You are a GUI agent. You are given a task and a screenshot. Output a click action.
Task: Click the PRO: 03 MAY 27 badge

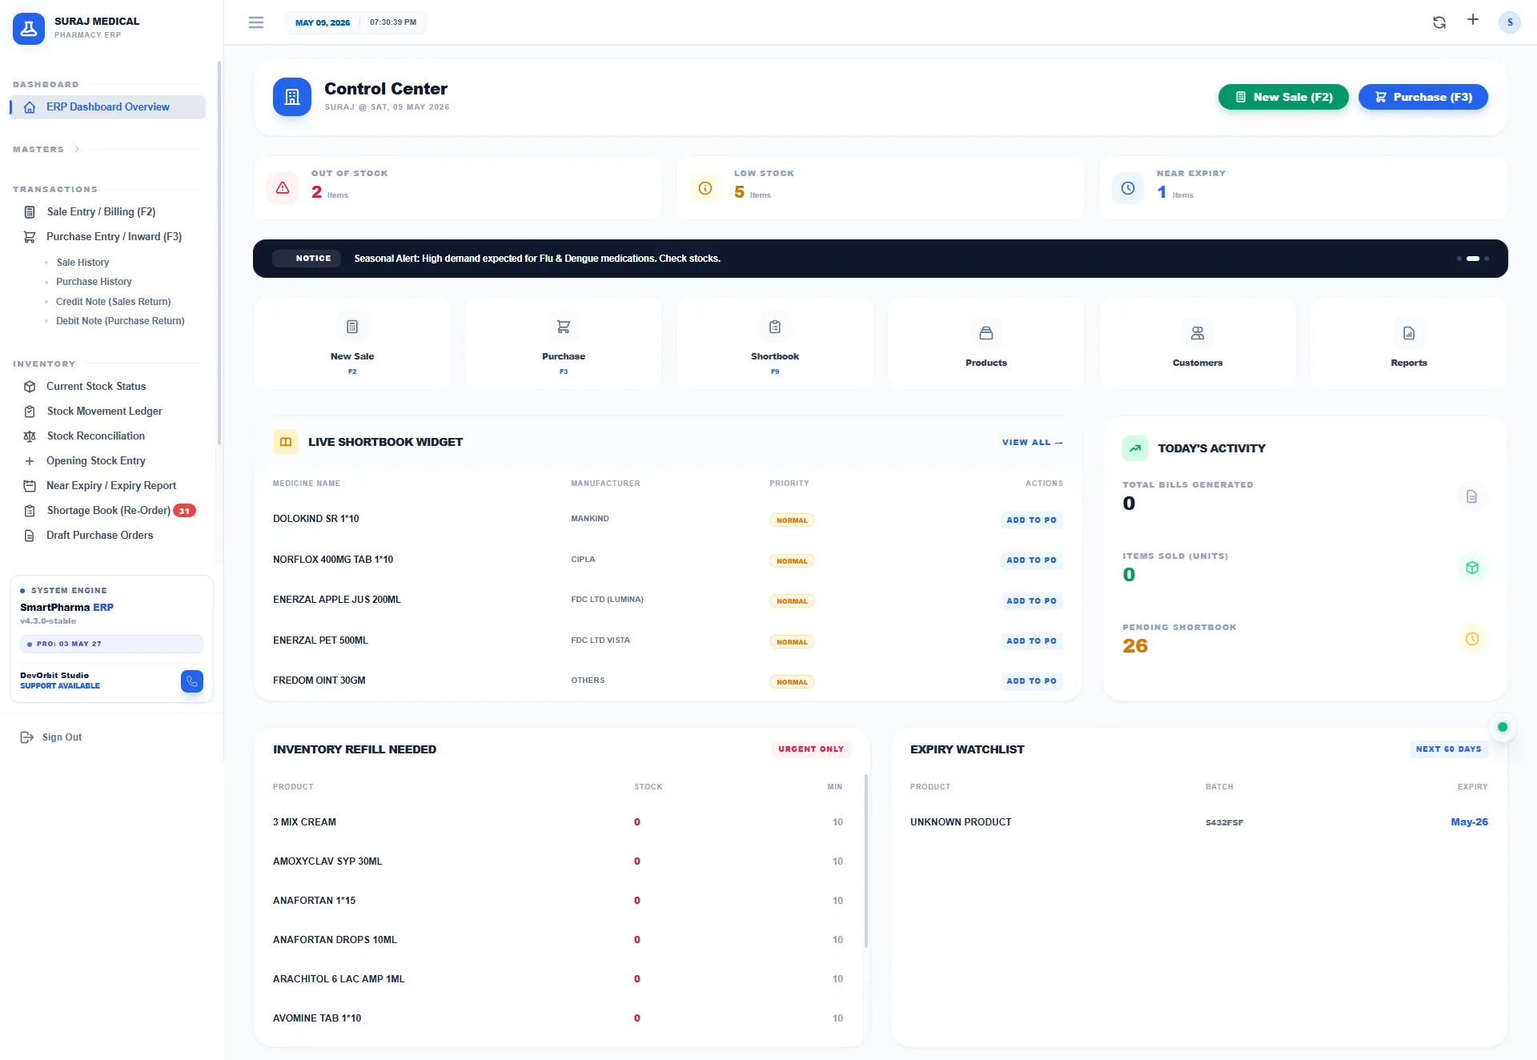coord(111,644)
